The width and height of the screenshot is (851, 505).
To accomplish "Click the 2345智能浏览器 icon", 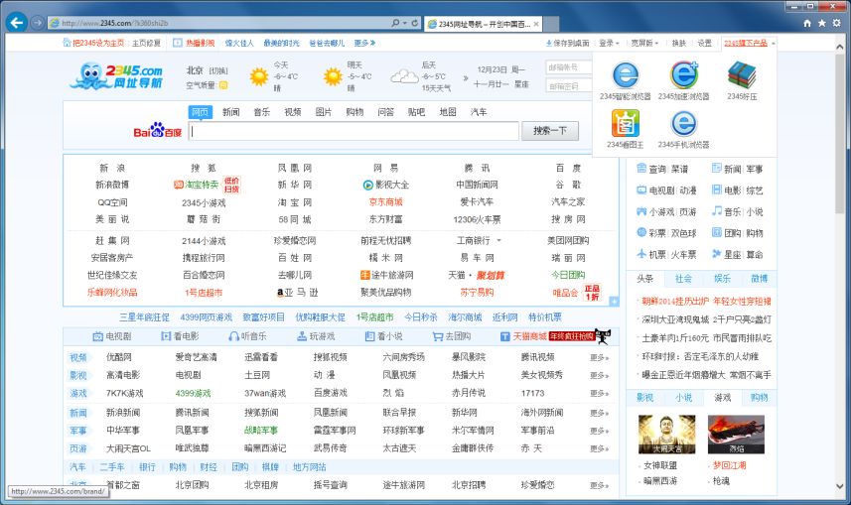I will pos(625,75).
